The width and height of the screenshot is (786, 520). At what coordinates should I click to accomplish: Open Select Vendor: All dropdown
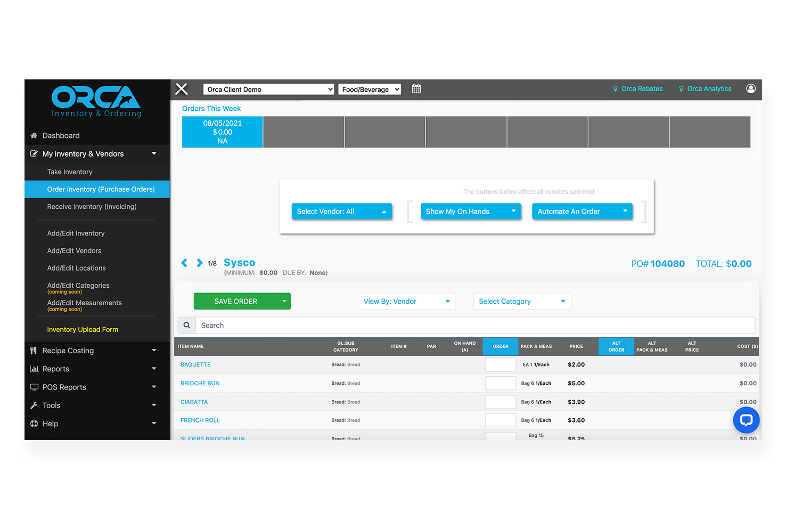(x=342, y=212)
